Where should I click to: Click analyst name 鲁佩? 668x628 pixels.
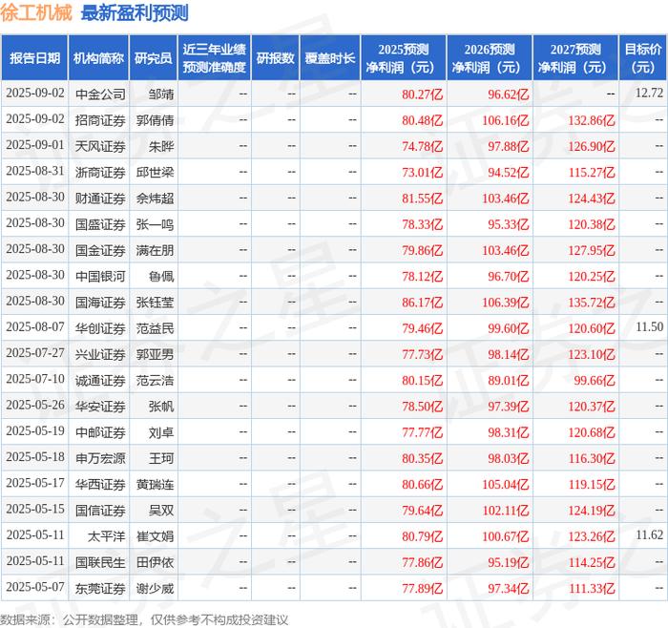coord(161,277)
